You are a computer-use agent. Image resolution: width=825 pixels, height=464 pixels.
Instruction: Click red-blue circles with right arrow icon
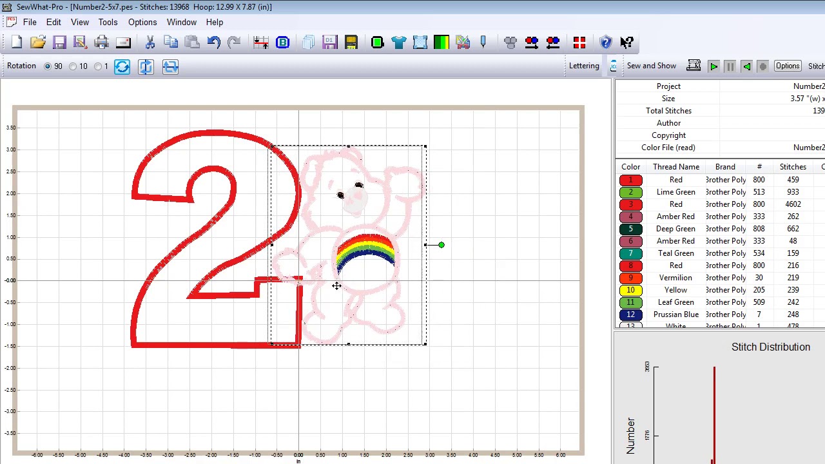pos(532,43)
